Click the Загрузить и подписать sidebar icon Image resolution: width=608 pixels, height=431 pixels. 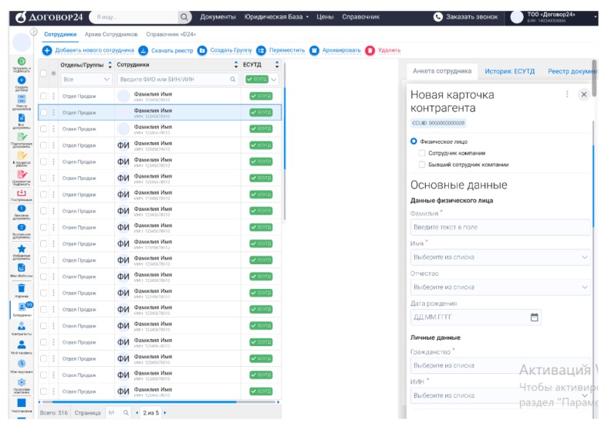tap(22, 62)
